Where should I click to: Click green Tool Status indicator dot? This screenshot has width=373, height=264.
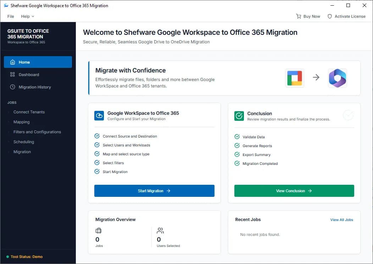7,257
